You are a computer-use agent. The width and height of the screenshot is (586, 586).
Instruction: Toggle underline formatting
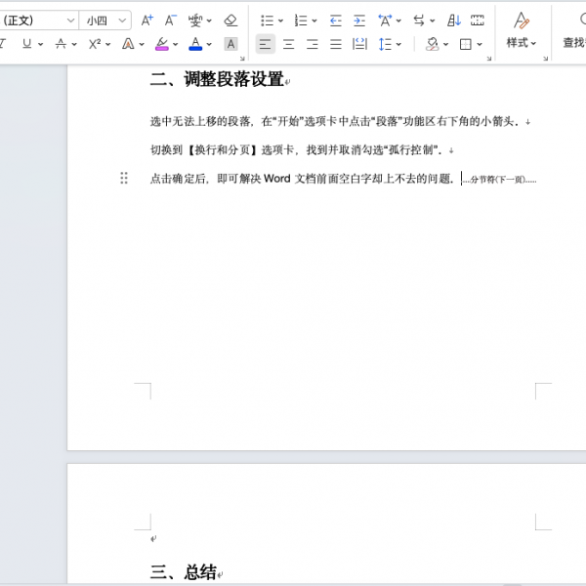coord(26,44)
